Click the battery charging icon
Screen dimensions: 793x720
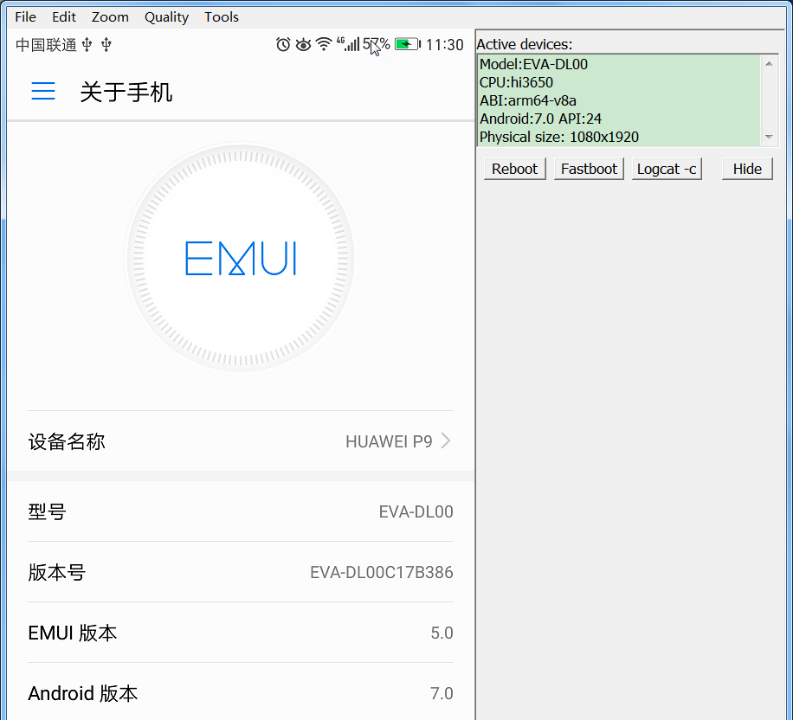pos(408,44)
